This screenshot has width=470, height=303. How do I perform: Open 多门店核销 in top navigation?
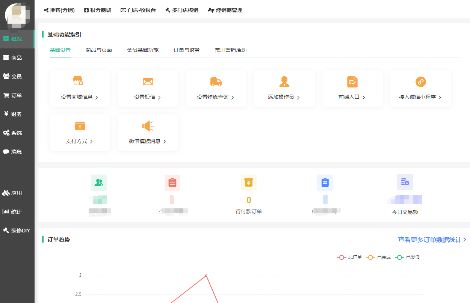click(x=182, y=11)
